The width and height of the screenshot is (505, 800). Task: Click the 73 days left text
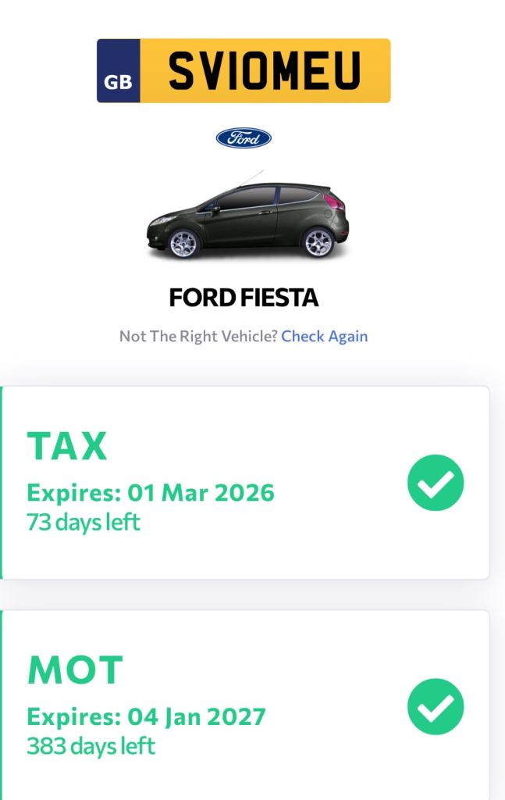tap(82, 521)
